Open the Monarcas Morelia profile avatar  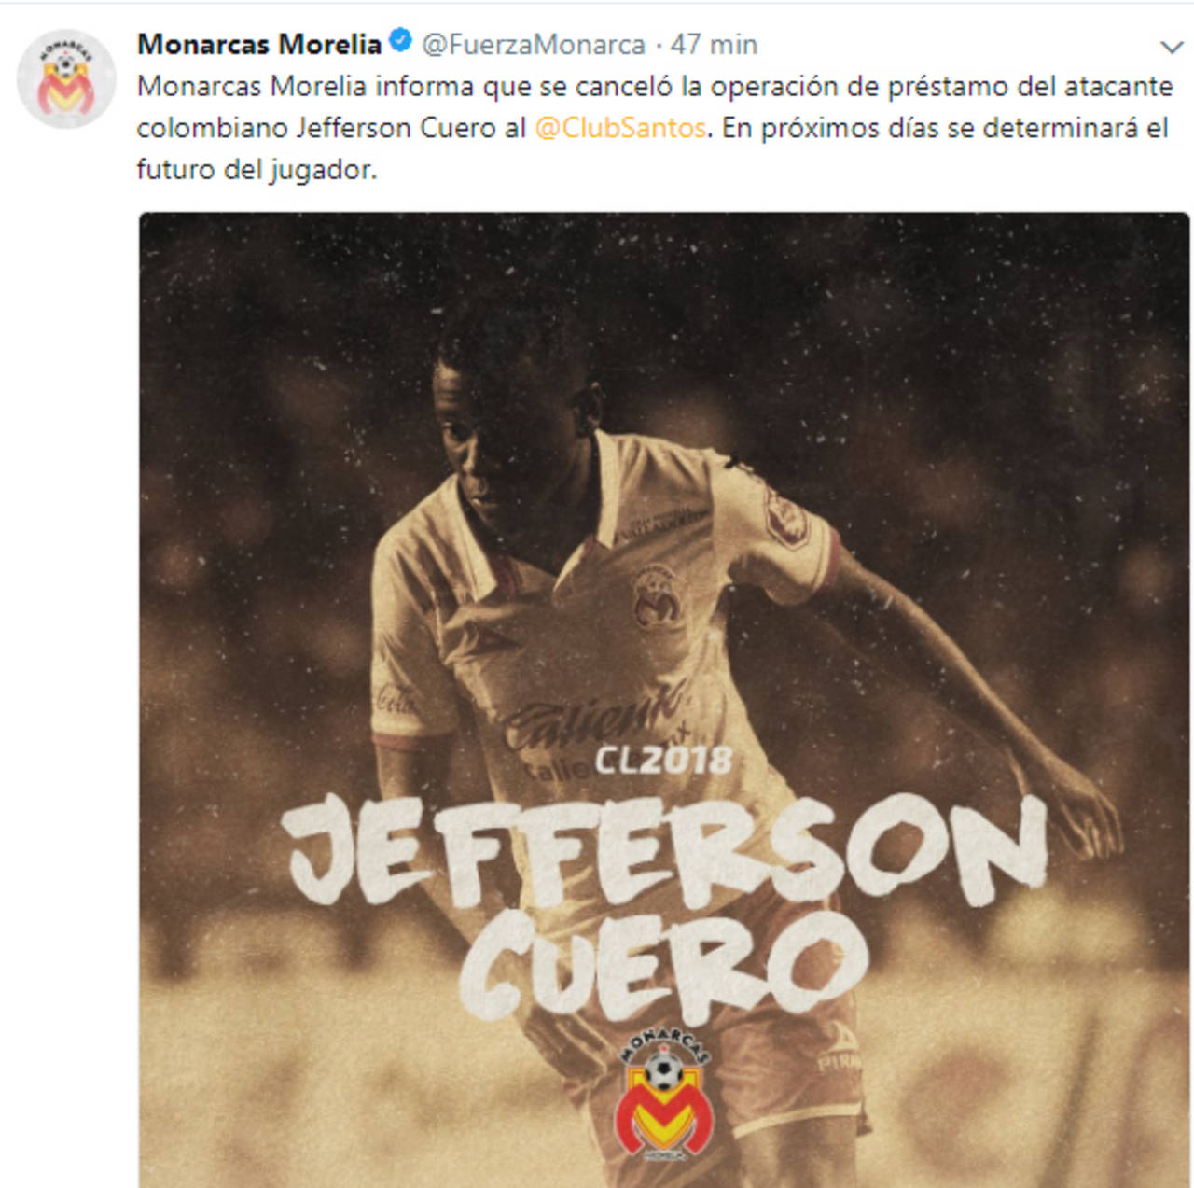tap(66, 78)
